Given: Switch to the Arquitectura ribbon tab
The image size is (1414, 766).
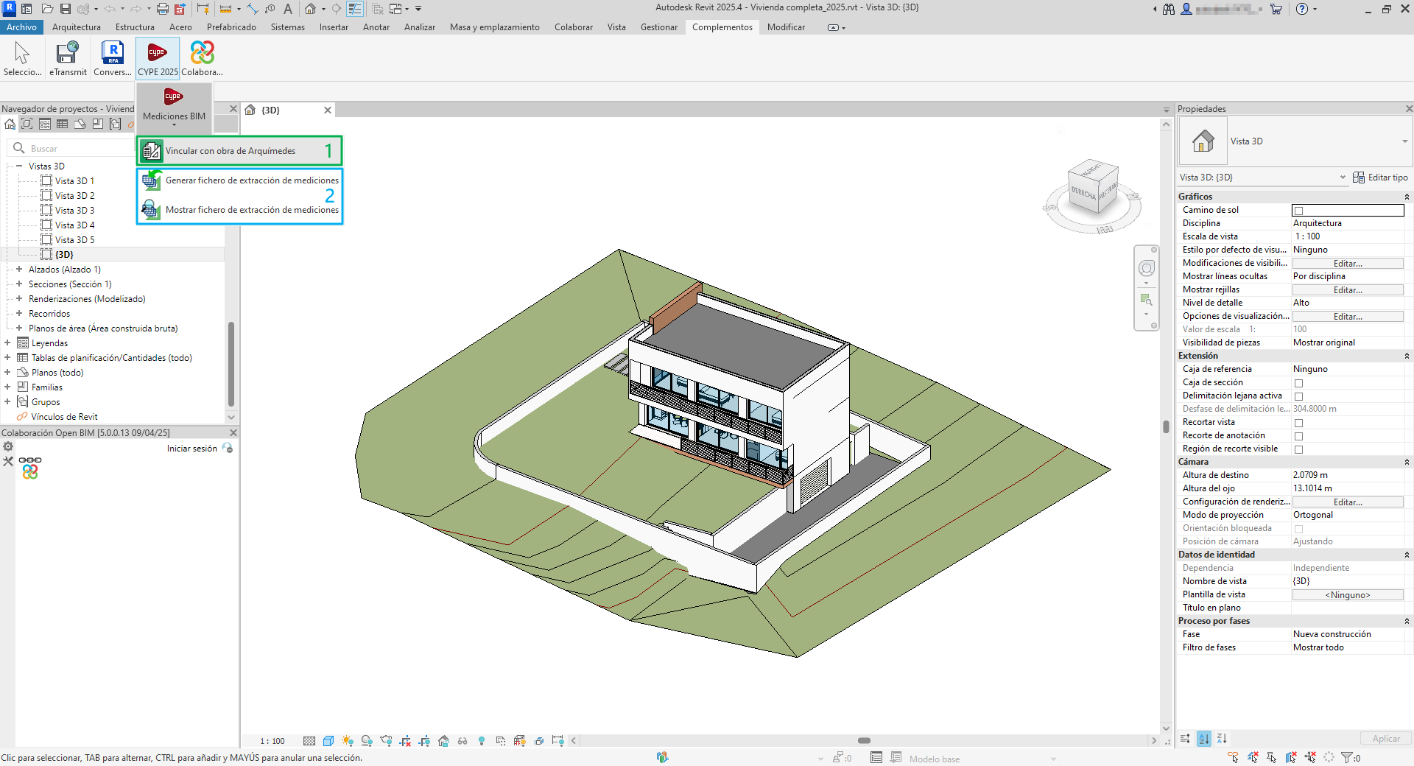Looking at the screenshot, I should [77, 27].
